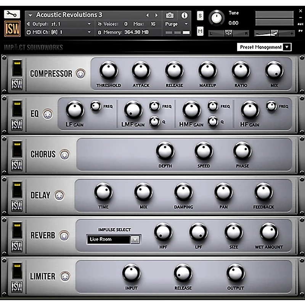305x305 pixels.
Task: Adjust the Tune knob
Action: click(x=217, y=18)
